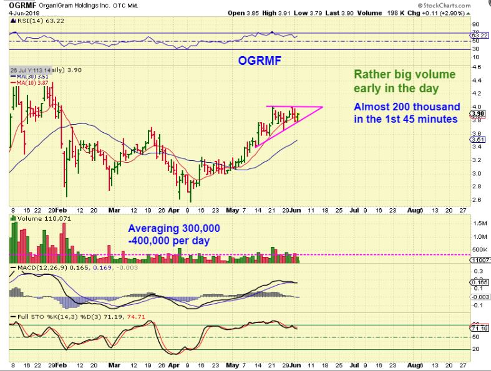The width and height of the screenshot is (491, 371).
Task: Click the RSI(14) 63.22 indicator label
Action: [40, 21]
